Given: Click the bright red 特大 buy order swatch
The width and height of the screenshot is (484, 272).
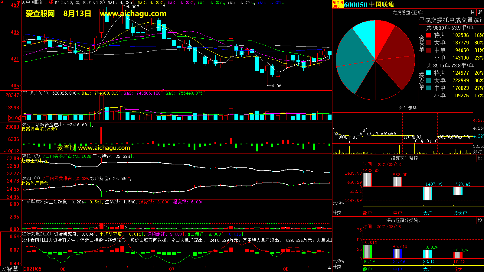Looking at the screenshot, I should pos(428,35).
